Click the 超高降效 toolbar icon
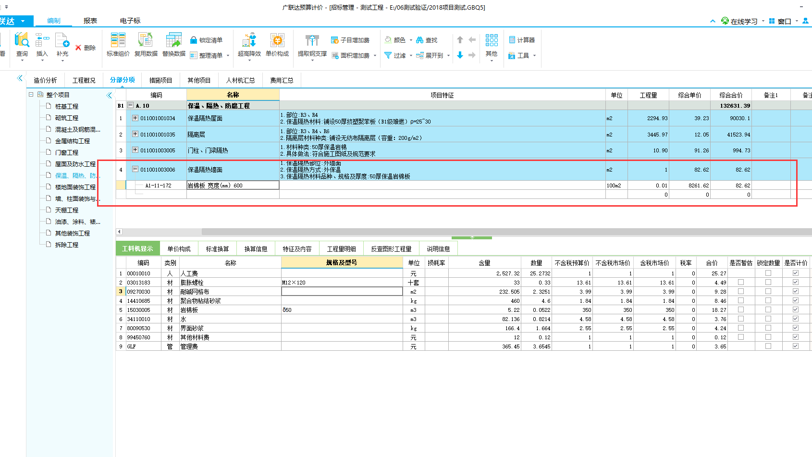The image size is (812, 457). (x=249, y=40)
